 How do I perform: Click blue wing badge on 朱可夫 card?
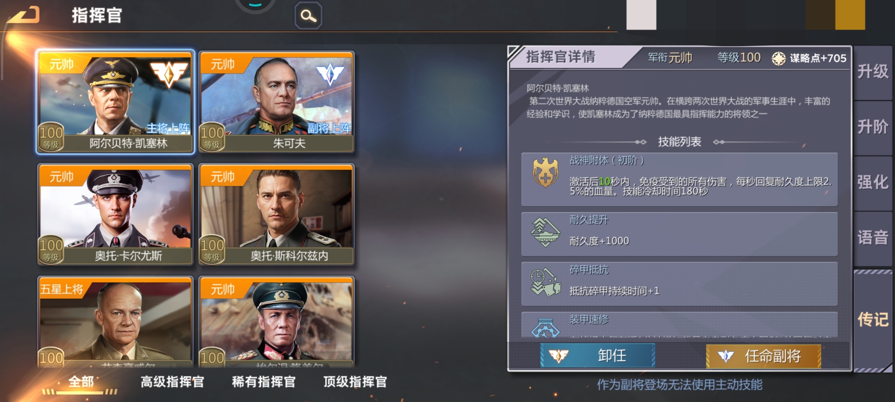pyautogui.click(x=330, y=74)
